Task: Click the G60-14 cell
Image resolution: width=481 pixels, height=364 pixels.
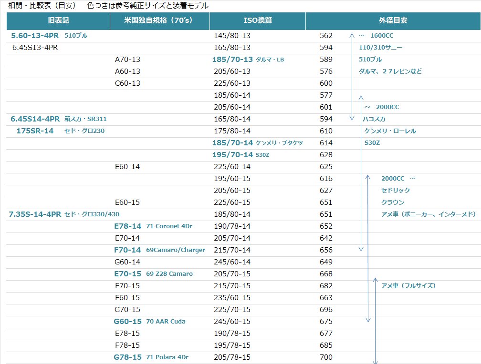Action: click(127, 262)
